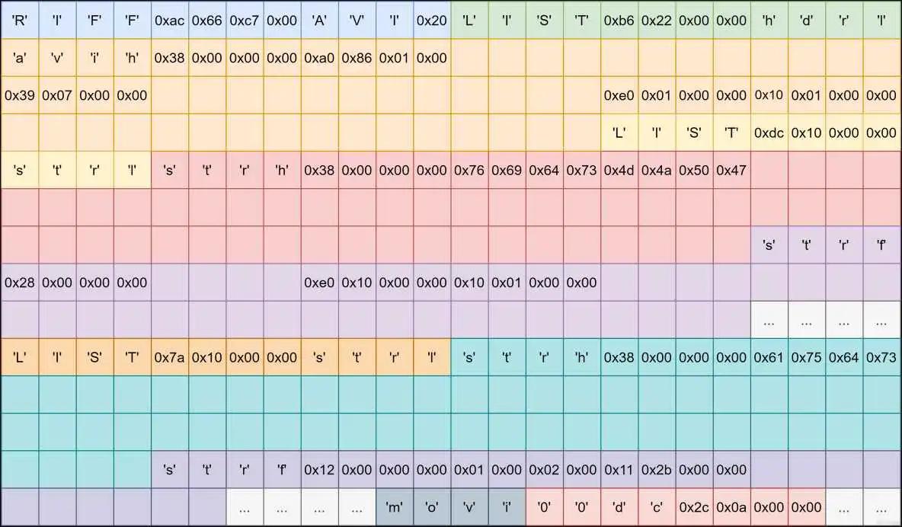This screenshot has width=902, height=527.
Task: Select the 0x2c byte cell
Action: point(694,507)
